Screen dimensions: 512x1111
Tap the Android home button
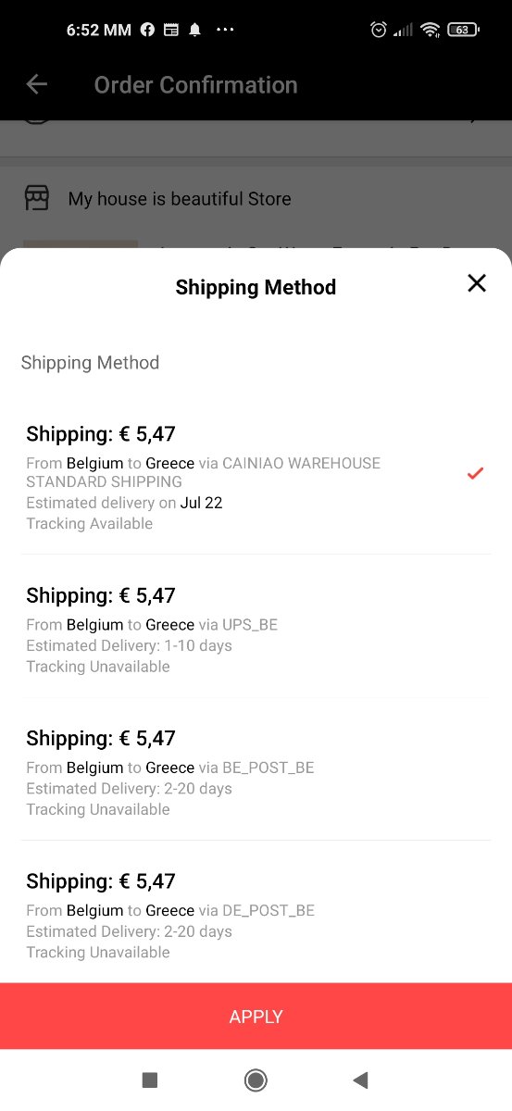click(x=256, y=1080)
